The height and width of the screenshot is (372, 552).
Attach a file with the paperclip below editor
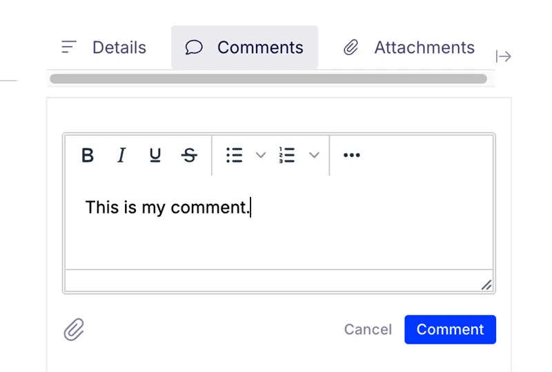pos(74,329)
